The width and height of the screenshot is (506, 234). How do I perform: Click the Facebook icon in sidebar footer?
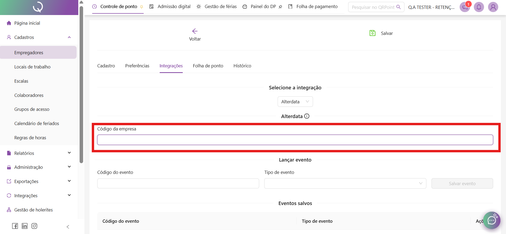pos(15,226)
